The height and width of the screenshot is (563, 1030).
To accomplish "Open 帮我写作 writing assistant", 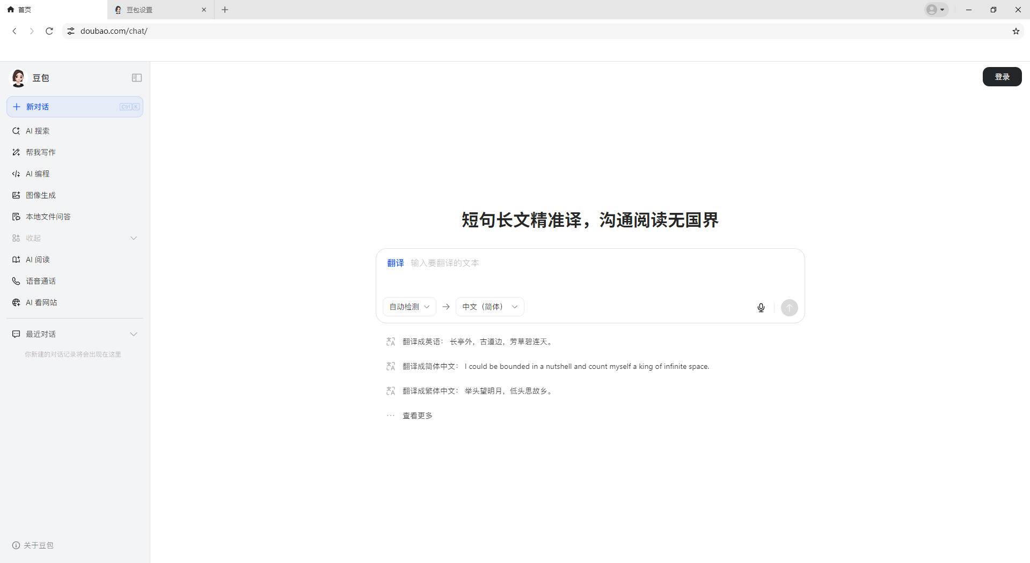I will (x=40, y=152).
